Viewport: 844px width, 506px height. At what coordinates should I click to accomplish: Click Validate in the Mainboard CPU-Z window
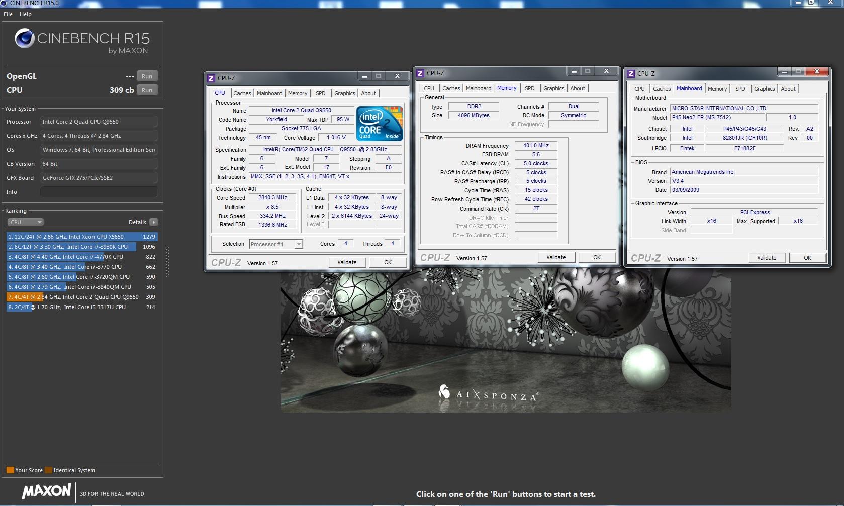coord(767,258)
